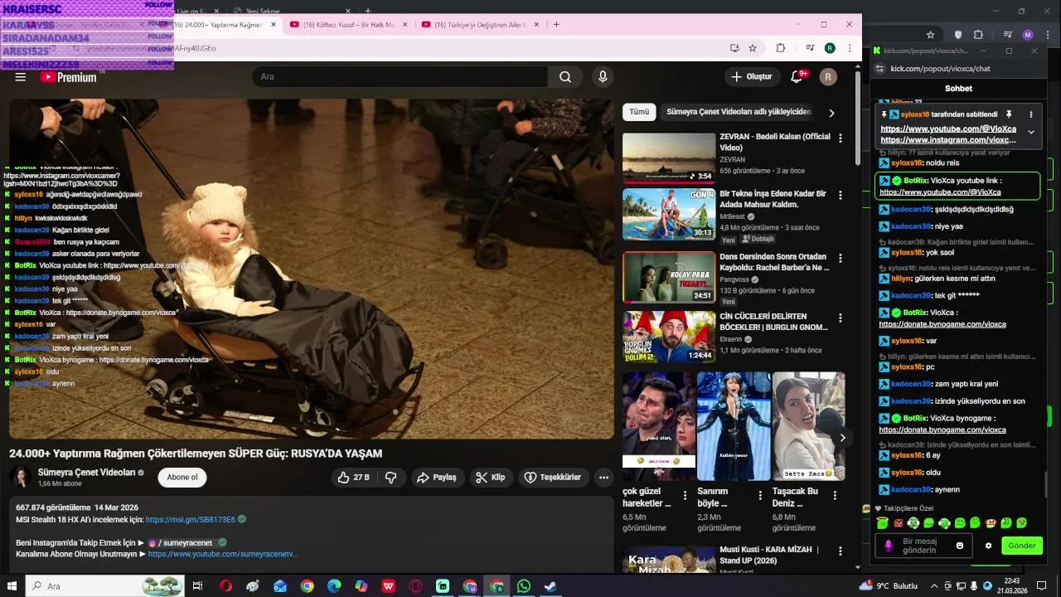Open options for short 'Taşacak Bu Deniz'
This screenshot has height=597, width=1061.
point(835,495)
